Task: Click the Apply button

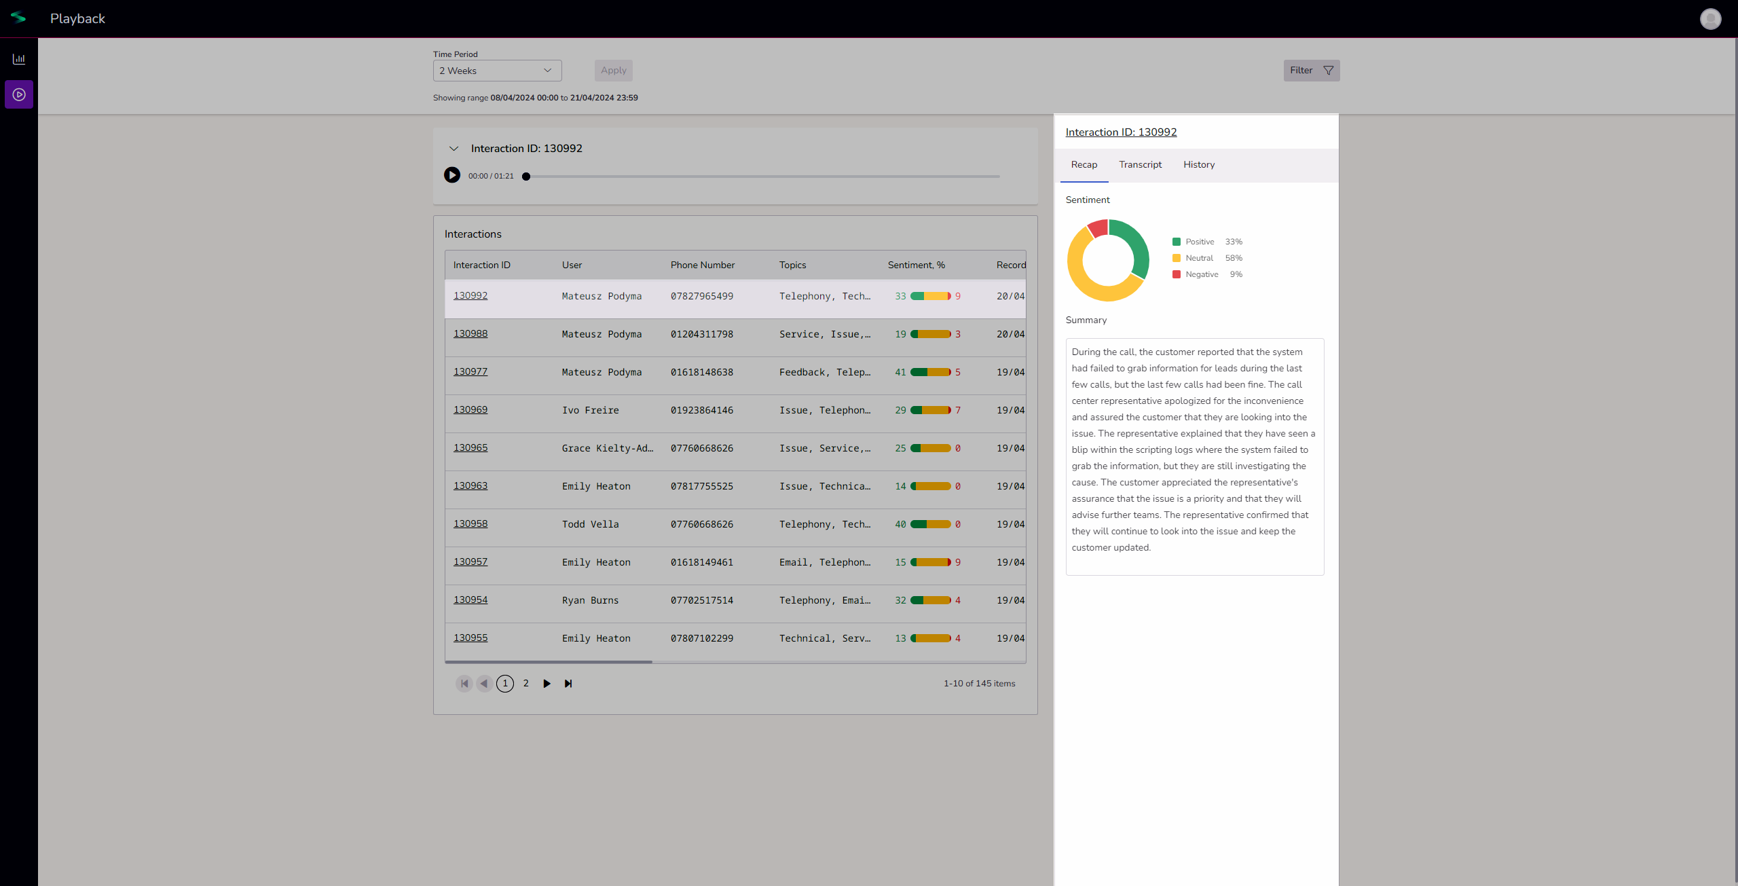Action: (x=613, y=71)
